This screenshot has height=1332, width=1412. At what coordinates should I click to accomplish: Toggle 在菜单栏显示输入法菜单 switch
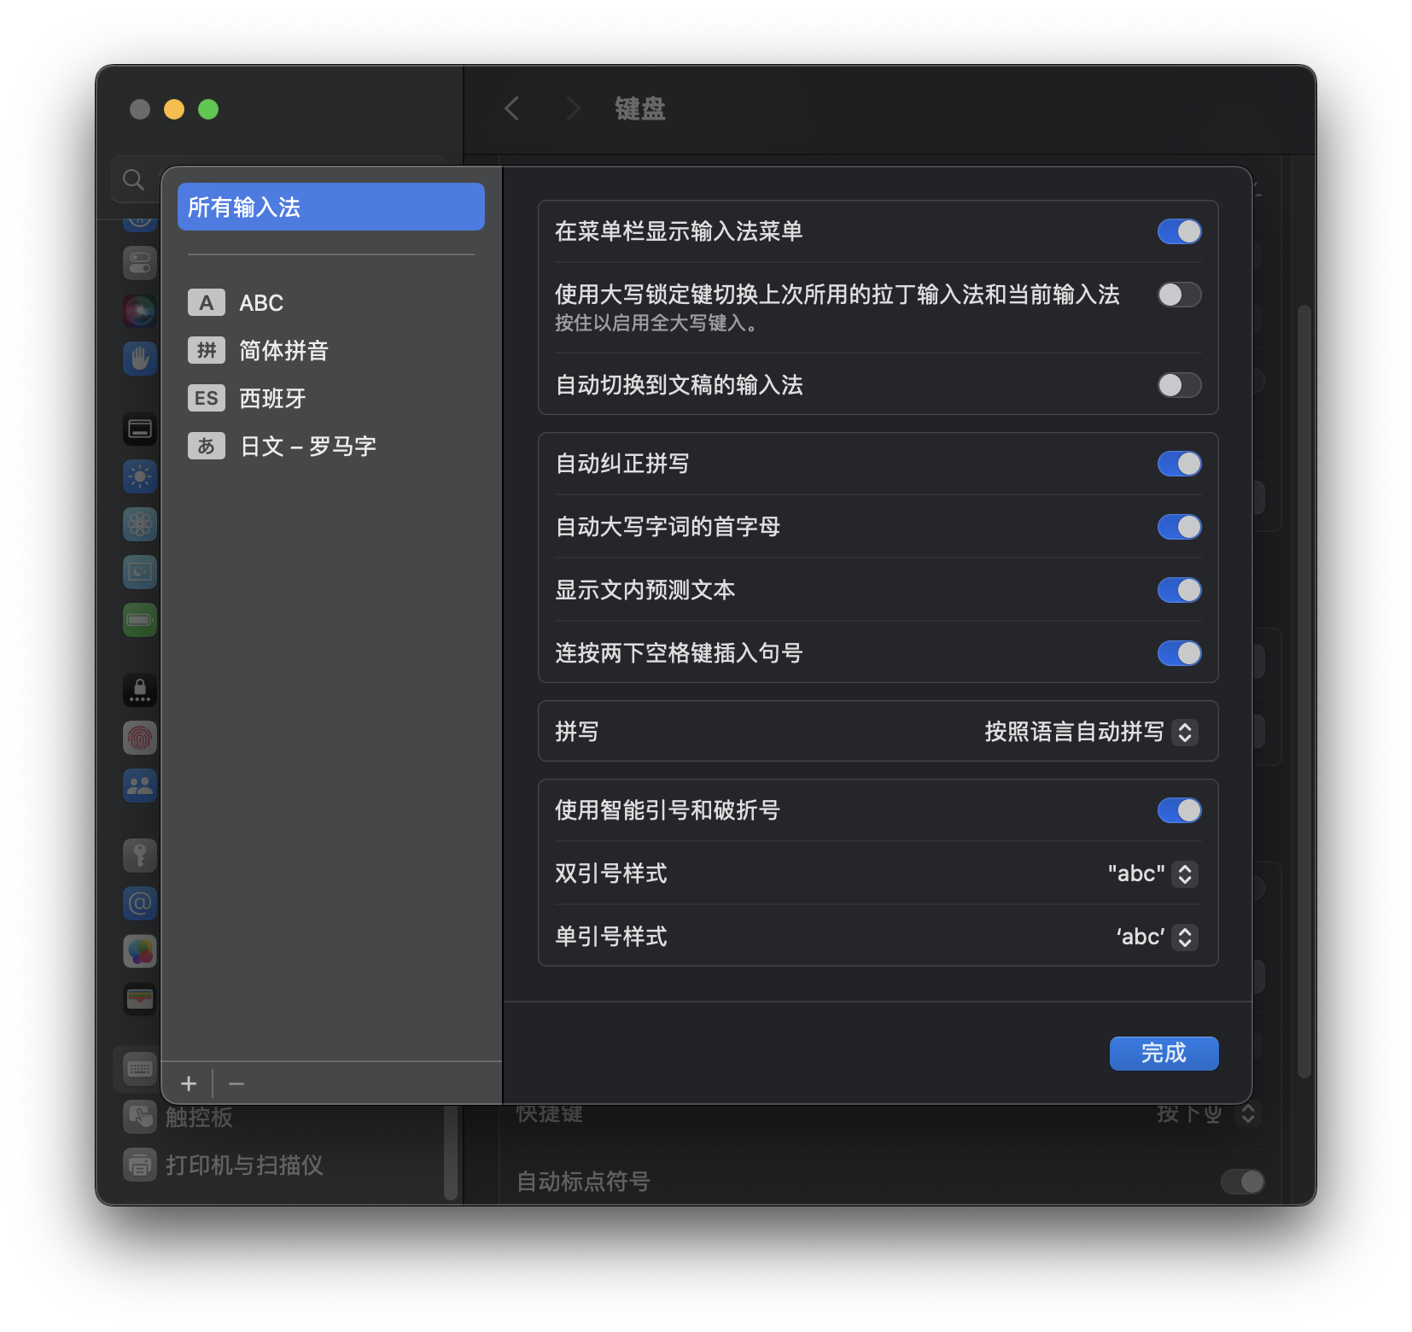coord(1179,231)
